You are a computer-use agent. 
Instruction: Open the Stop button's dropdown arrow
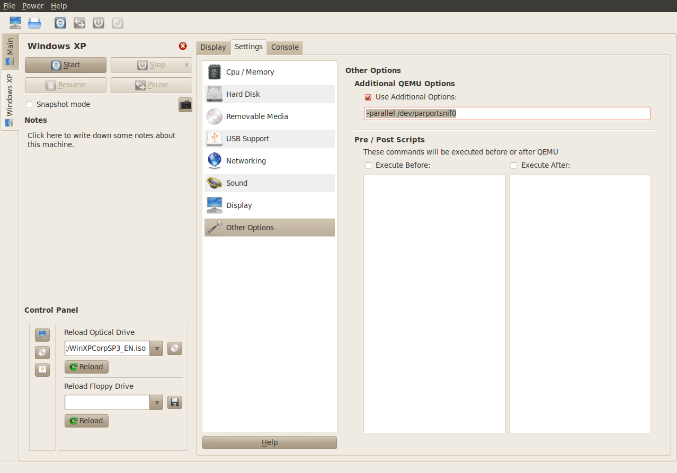[186, 65]
